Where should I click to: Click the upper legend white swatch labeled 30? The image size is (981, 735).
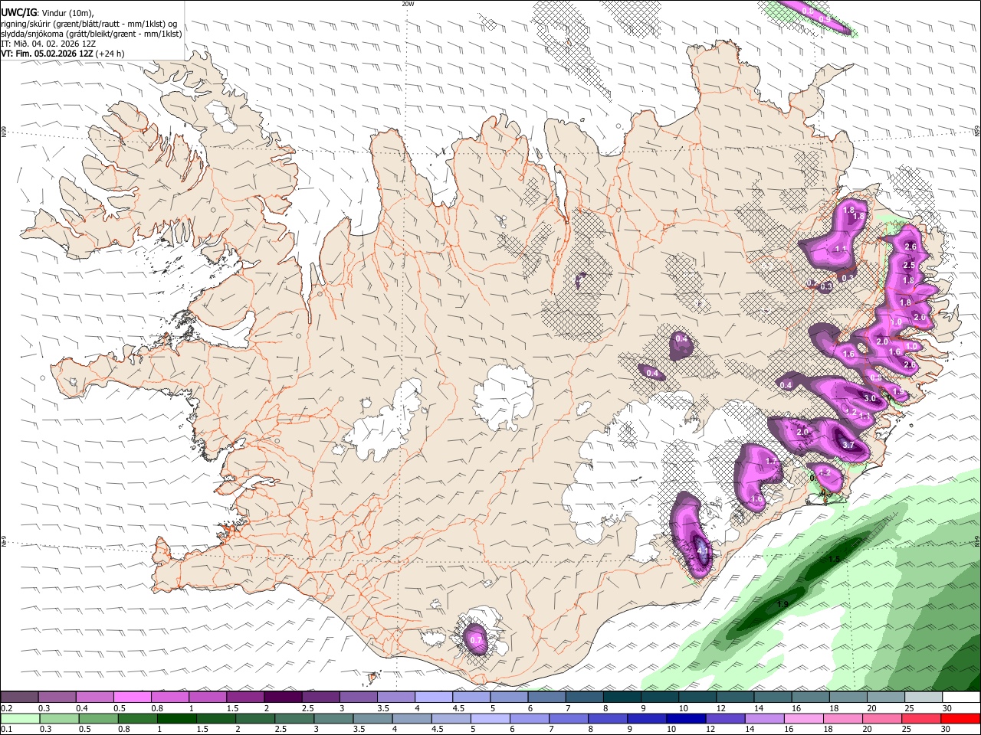(961, 697)
